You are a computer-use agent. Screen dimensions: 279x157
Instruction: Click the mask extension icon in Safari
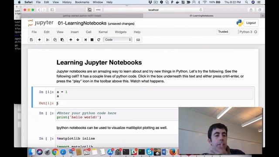(89, 10)
